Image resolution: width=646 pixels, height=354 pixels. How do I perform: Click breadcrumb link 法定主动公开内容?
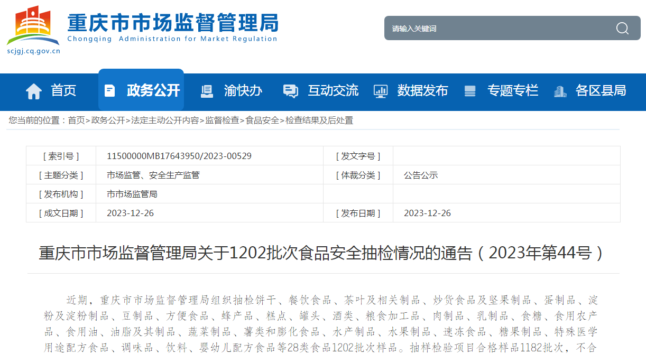tap(165, 120)
